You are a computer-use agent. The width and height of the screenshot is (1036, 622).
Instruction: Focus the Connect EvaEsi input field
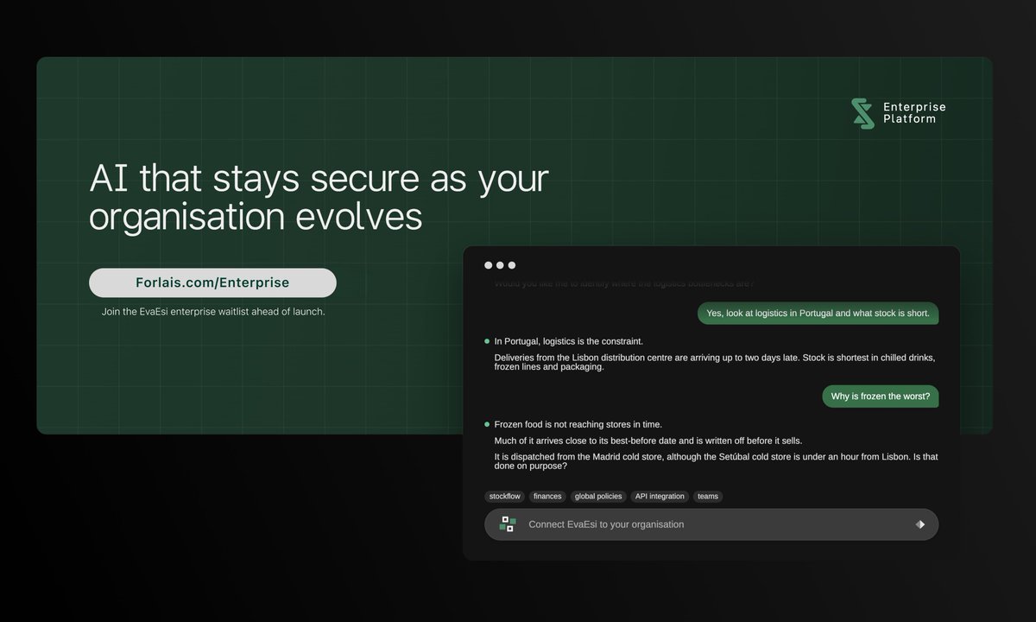pos(711,524)
